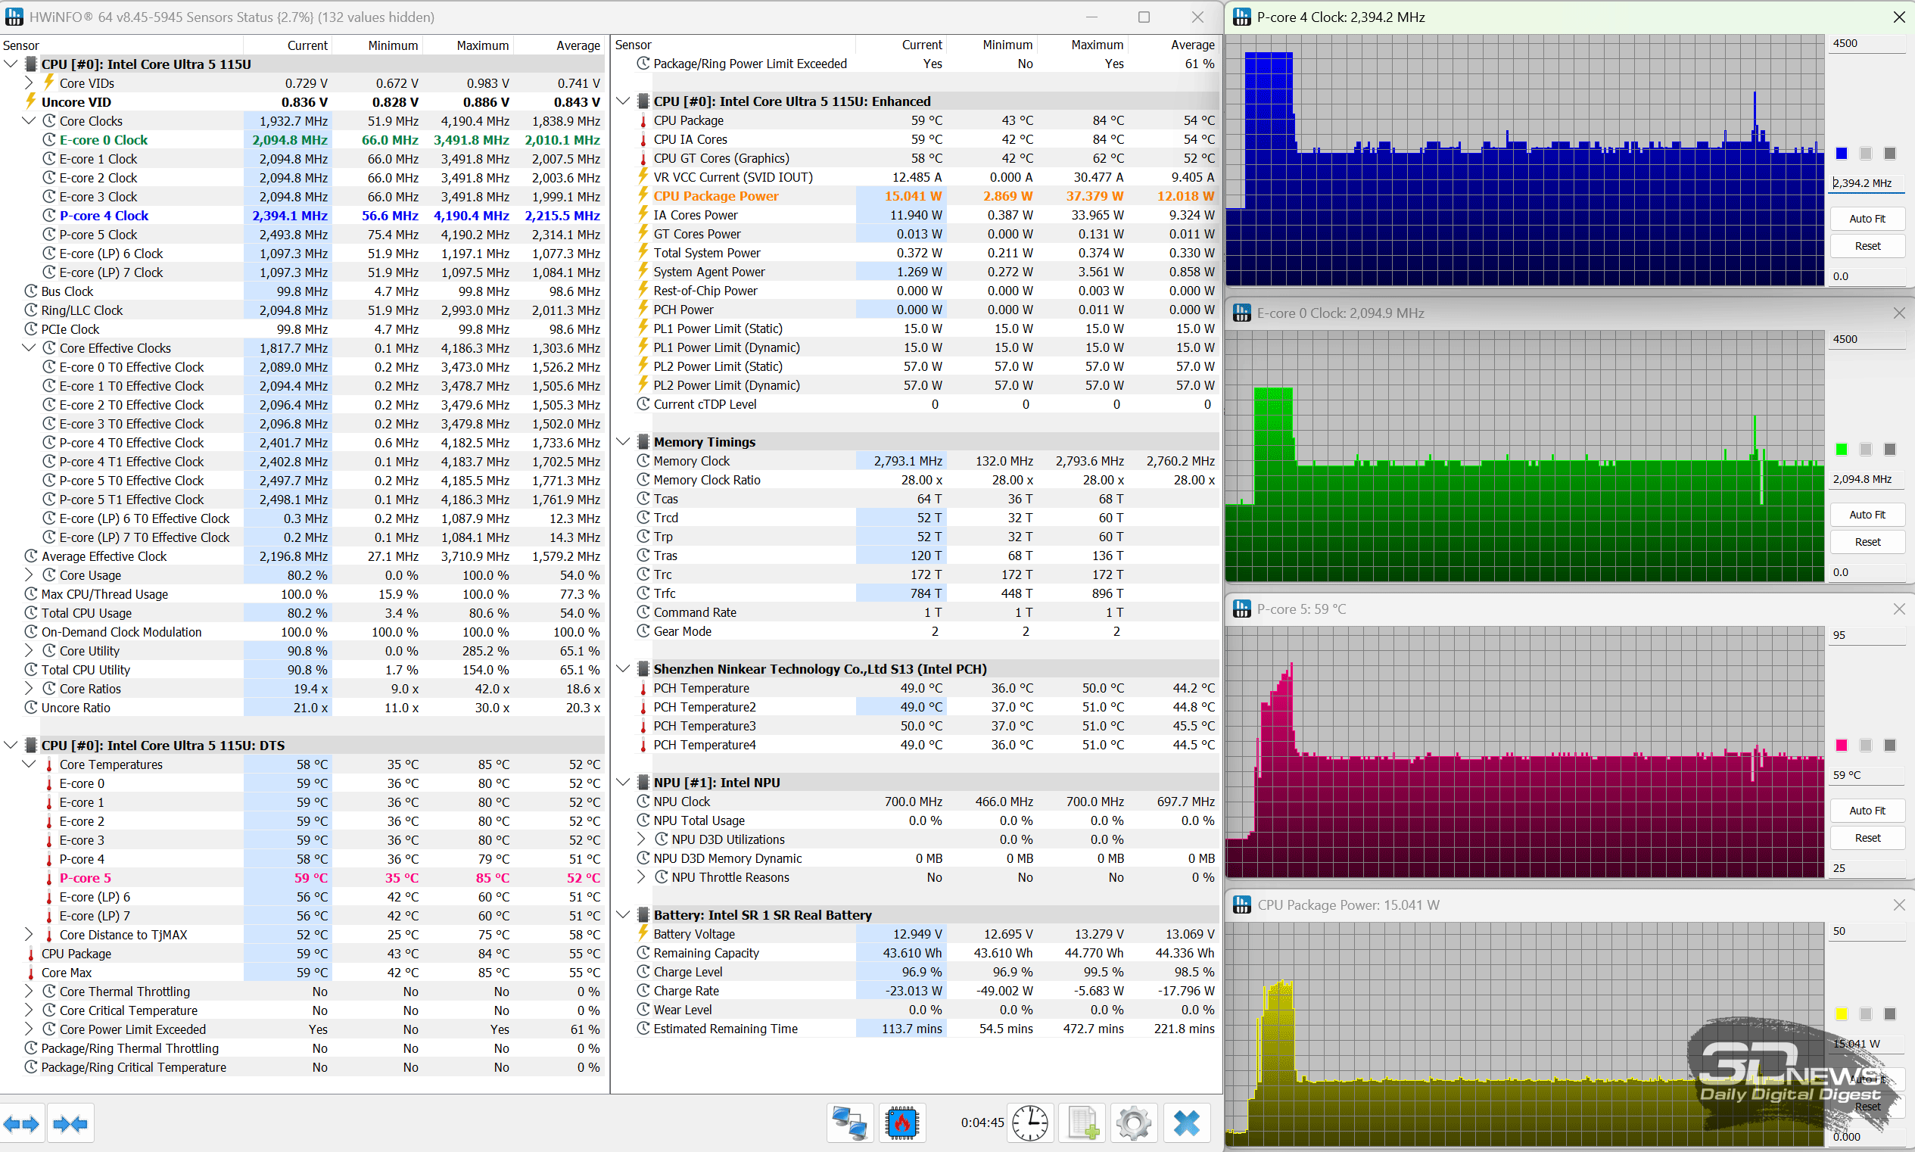Close sensors with blue X icon
Viewport: 1915px width, 1152px height.
tap(1186, 1122)
